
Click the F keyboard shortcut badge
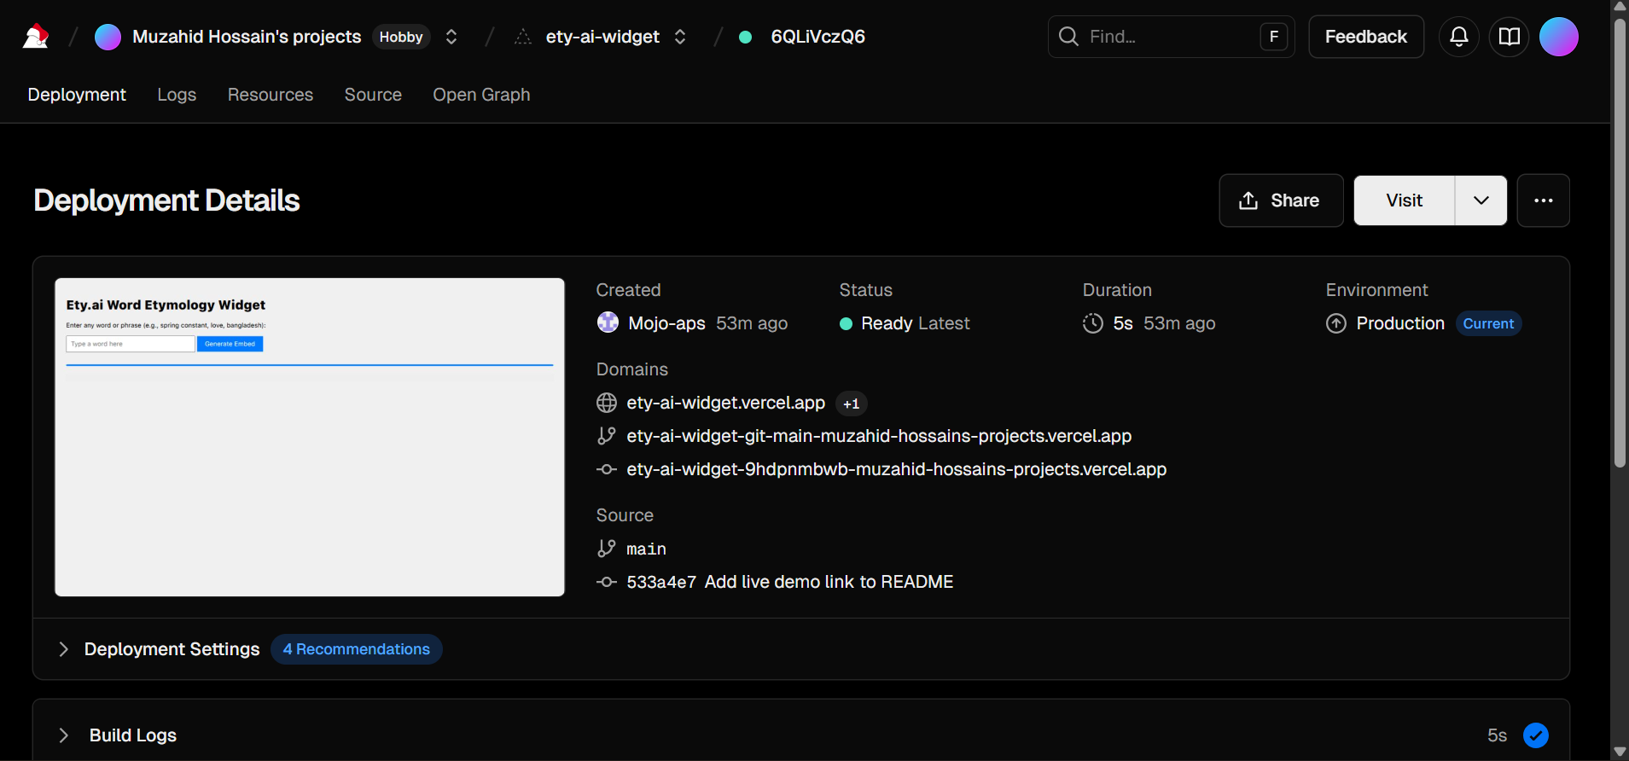click(1274, 37)
